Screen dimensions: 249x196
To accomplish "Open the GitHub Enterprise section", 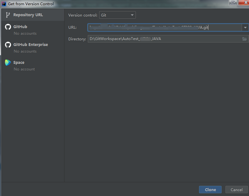I will tap(30, 45).
